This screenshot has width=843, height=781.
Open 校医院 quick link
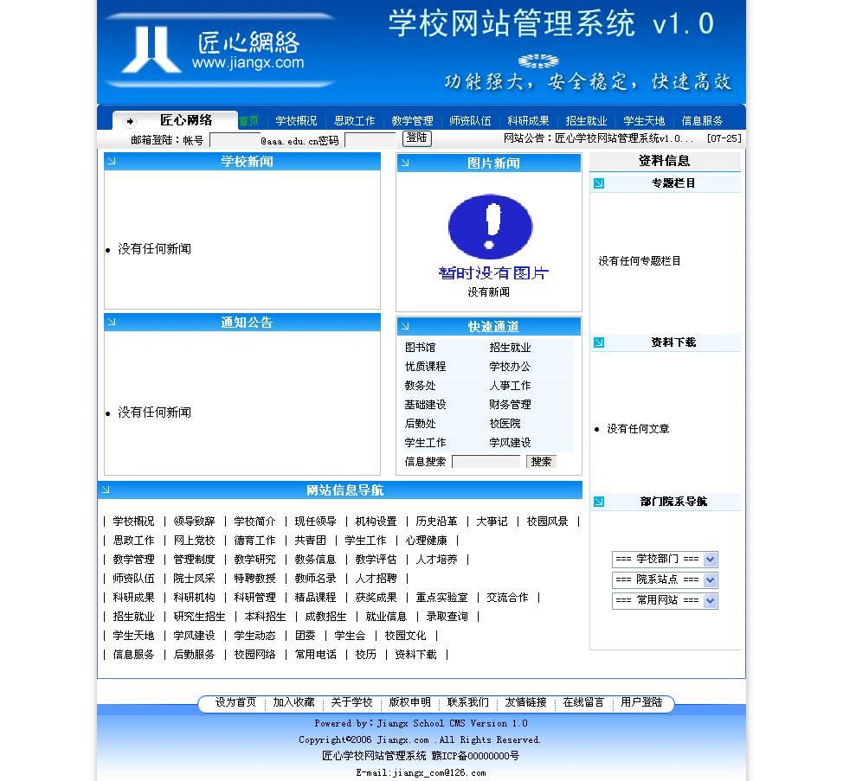tap(505, 423)
